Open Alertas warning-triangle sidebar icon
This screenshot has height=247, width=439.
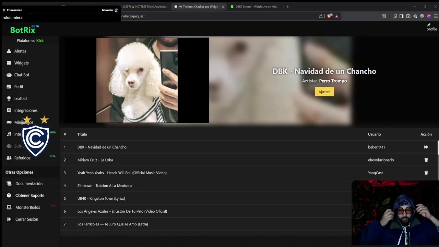click(x=9, y=51)
